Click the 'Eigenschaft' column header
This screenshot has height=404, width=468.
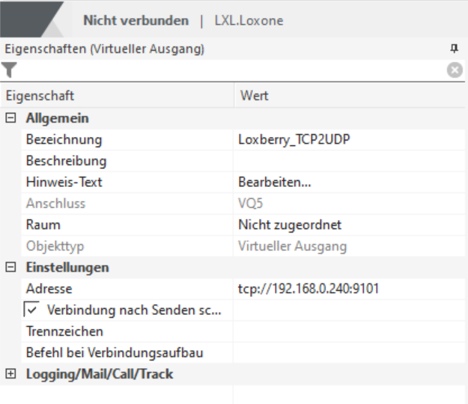(40, 96)
